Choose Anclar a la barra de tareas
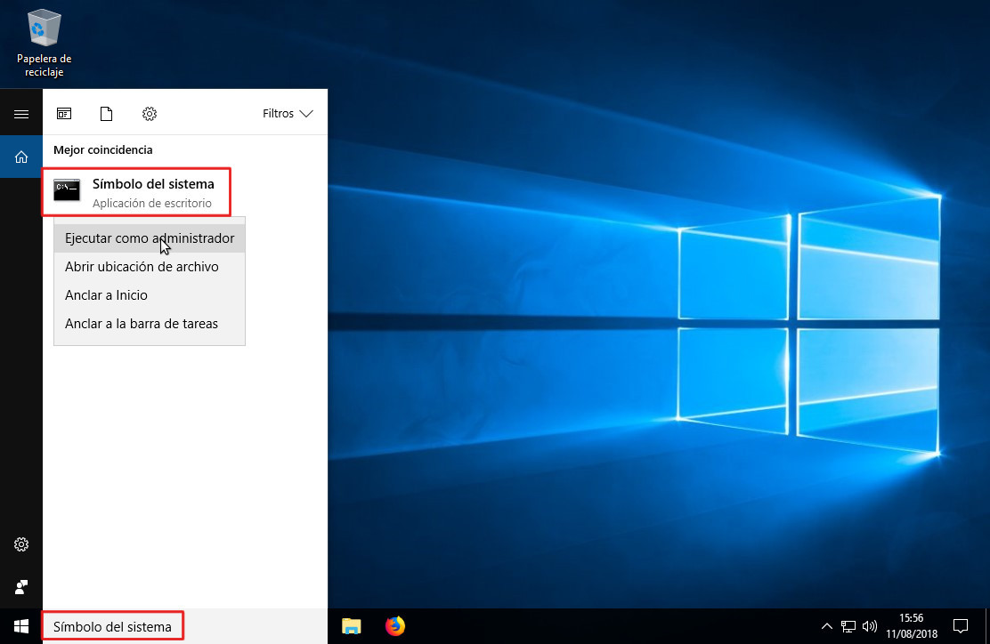 click(142, 324)
